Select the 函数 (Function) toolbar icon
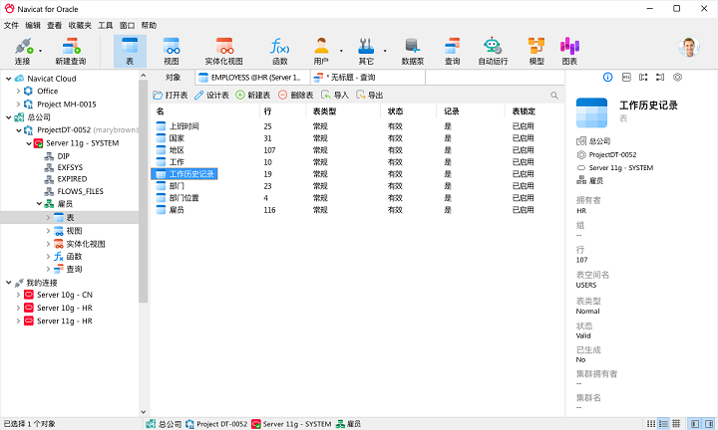The image size is (718, 430). [x=280, y=51]
